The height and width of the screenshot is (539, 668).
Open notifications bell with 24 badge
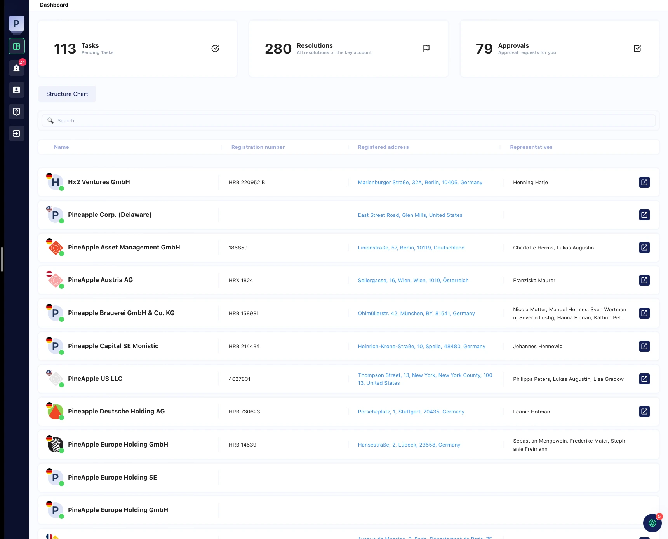tap(17, 68)
